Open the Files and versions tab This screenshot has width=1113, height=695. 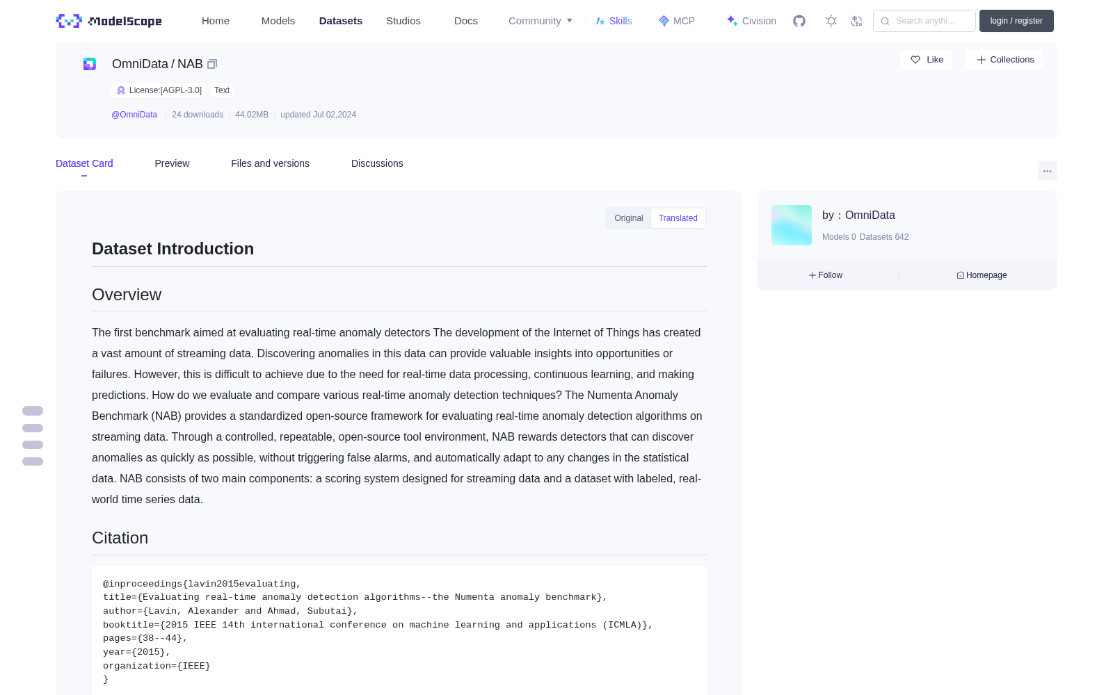(x=270, y=163)
